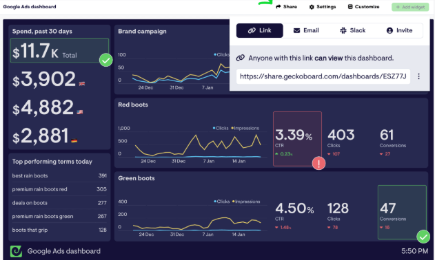The image size is (435, 260).
Task: Click the green checkmark on Spend total
Action: [105, 60]
